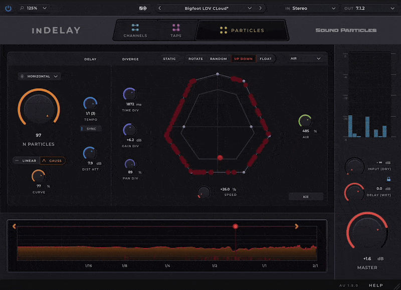The width and height of the screenshot is (401, 290).
Task: Select the Float movement mode
Action: pos(266,59)
